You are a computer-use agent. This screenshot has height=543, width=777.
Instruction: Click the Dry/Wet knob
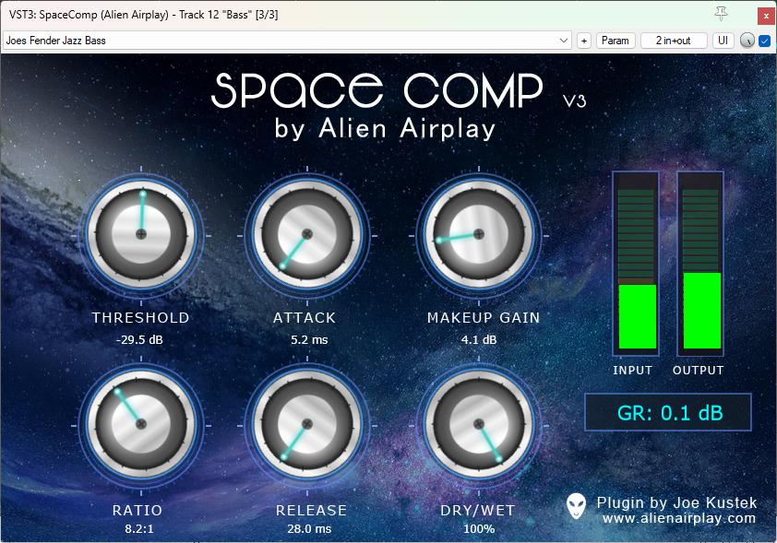[476, 424]
